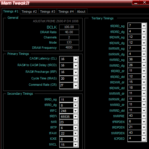Open the tRDWR_dd dropdown arrow
Viewport: 149px width, 149px height.
point(144,88)
